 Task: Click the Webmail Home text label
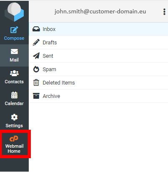coord(14,149)
